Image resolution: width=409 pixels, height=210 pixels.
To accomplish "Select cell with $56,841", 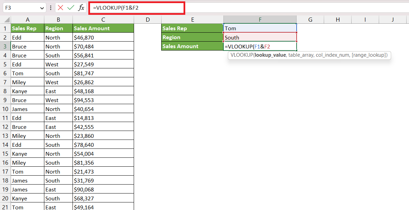I will point(103,55).
